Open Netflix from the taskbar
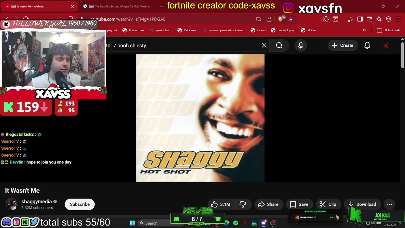The height and width of the screenshot is (228, 405). (x=245, y=223)
